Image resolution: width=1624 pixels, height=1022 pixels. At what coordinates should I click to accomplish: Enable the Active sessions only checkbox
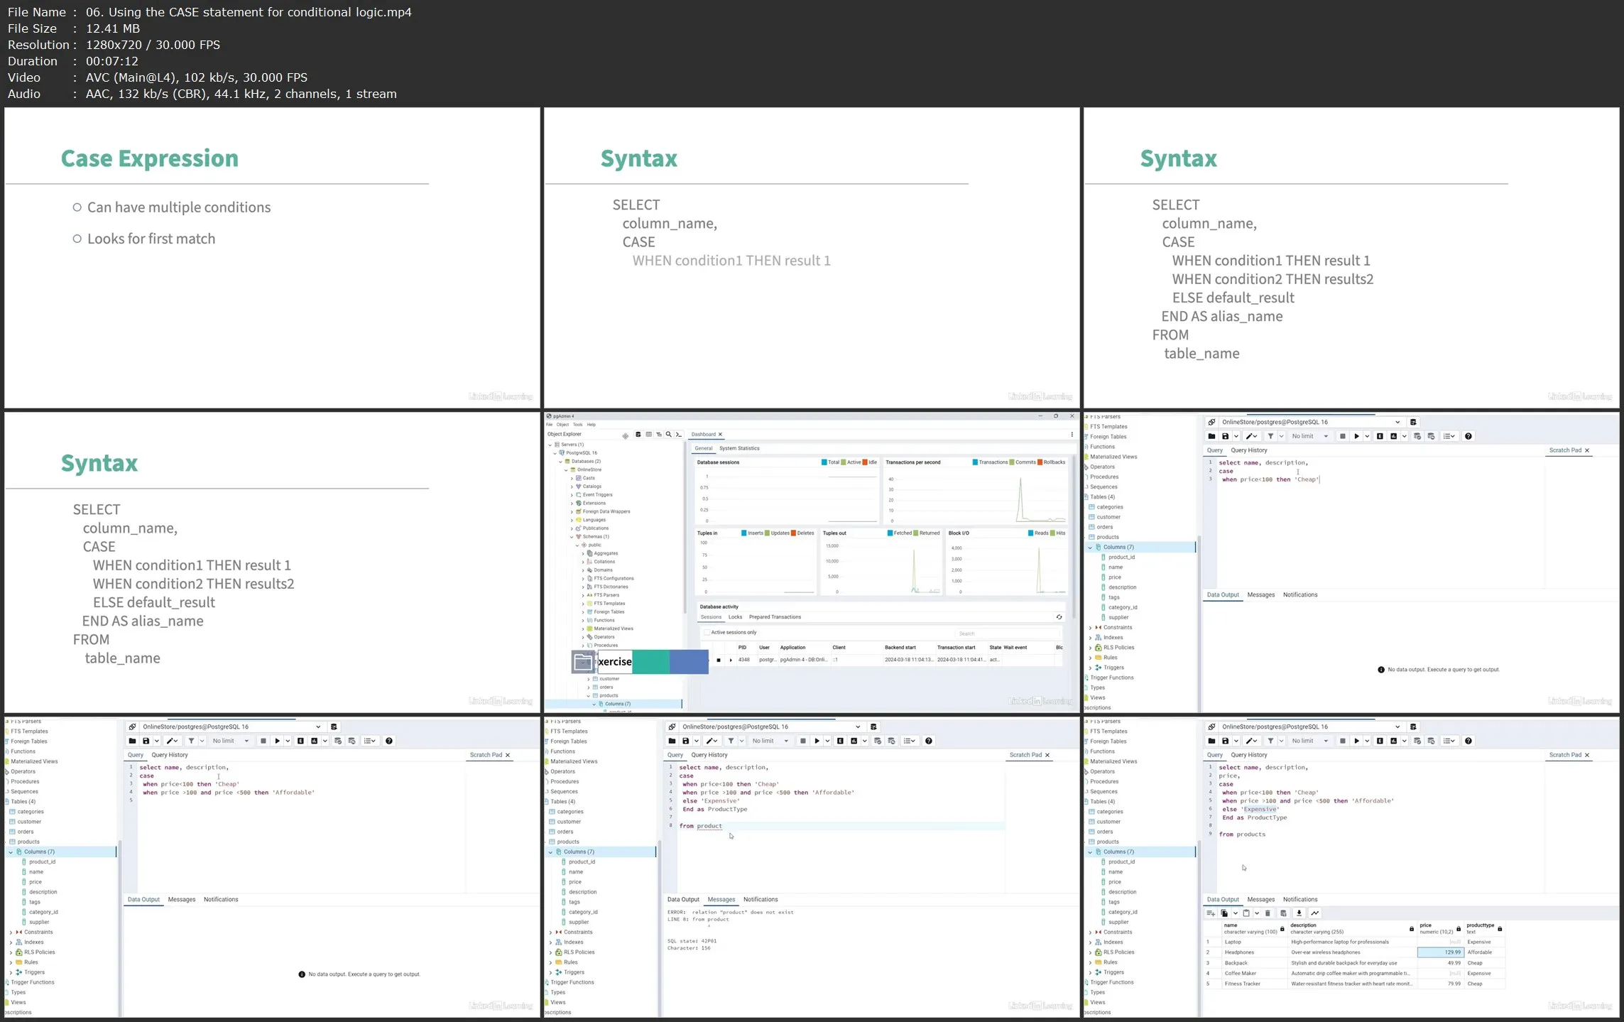pos(707,632)
